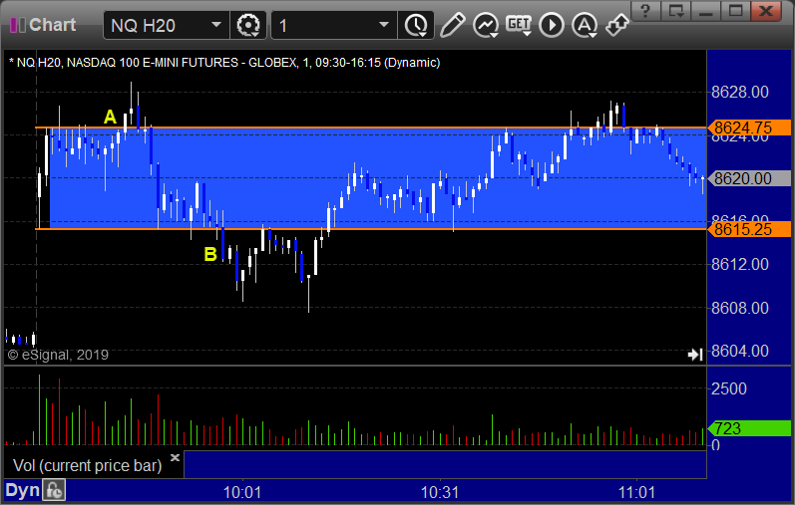Select the pencil drawing tool
This screenshot has height=505, width=795.
pyautogui.click(x=452, y=25)
